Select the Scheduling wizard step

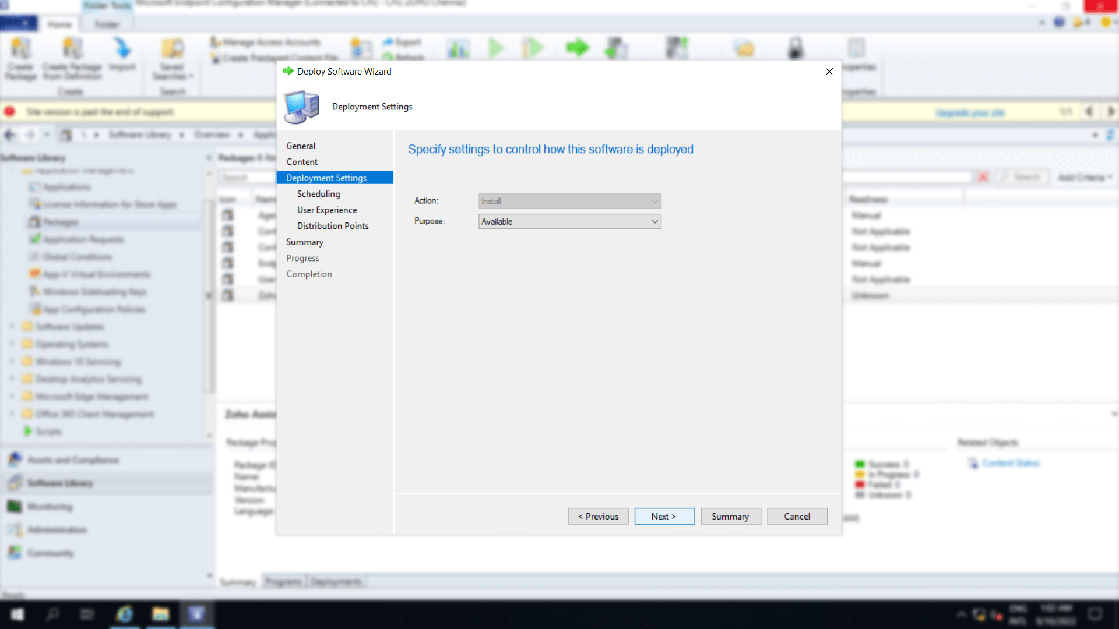(318, 194)
